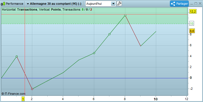Click Vertical: Points label in header

pos(50,9)
